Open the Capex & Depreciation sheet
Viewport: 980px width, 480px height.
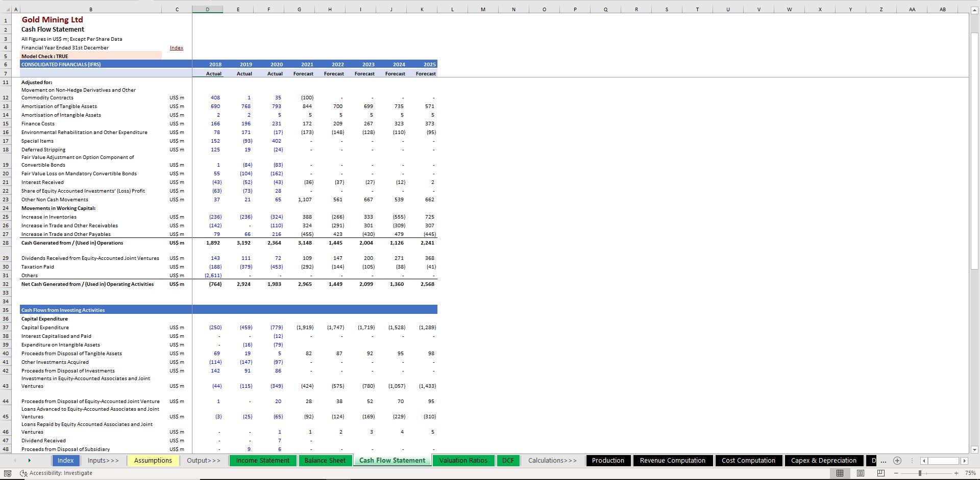click(824, 461)
